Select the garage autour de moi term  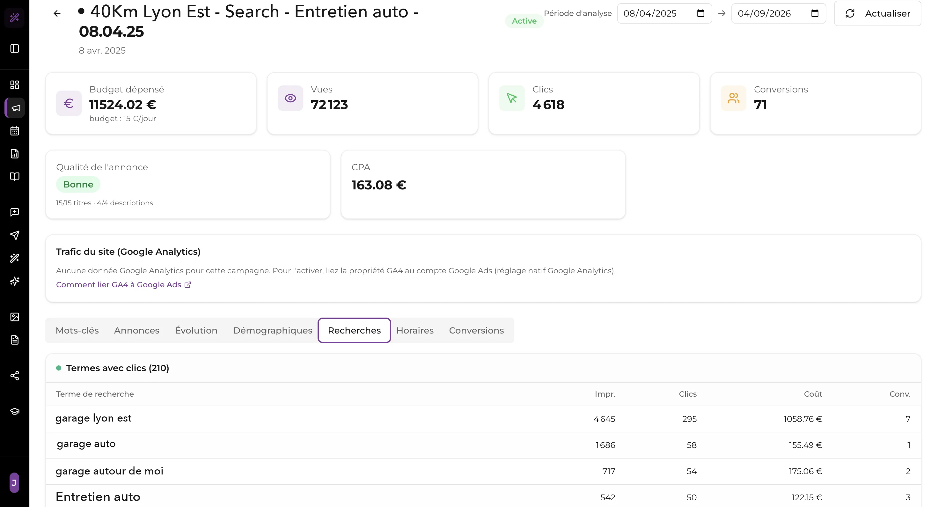pos(109,471)
